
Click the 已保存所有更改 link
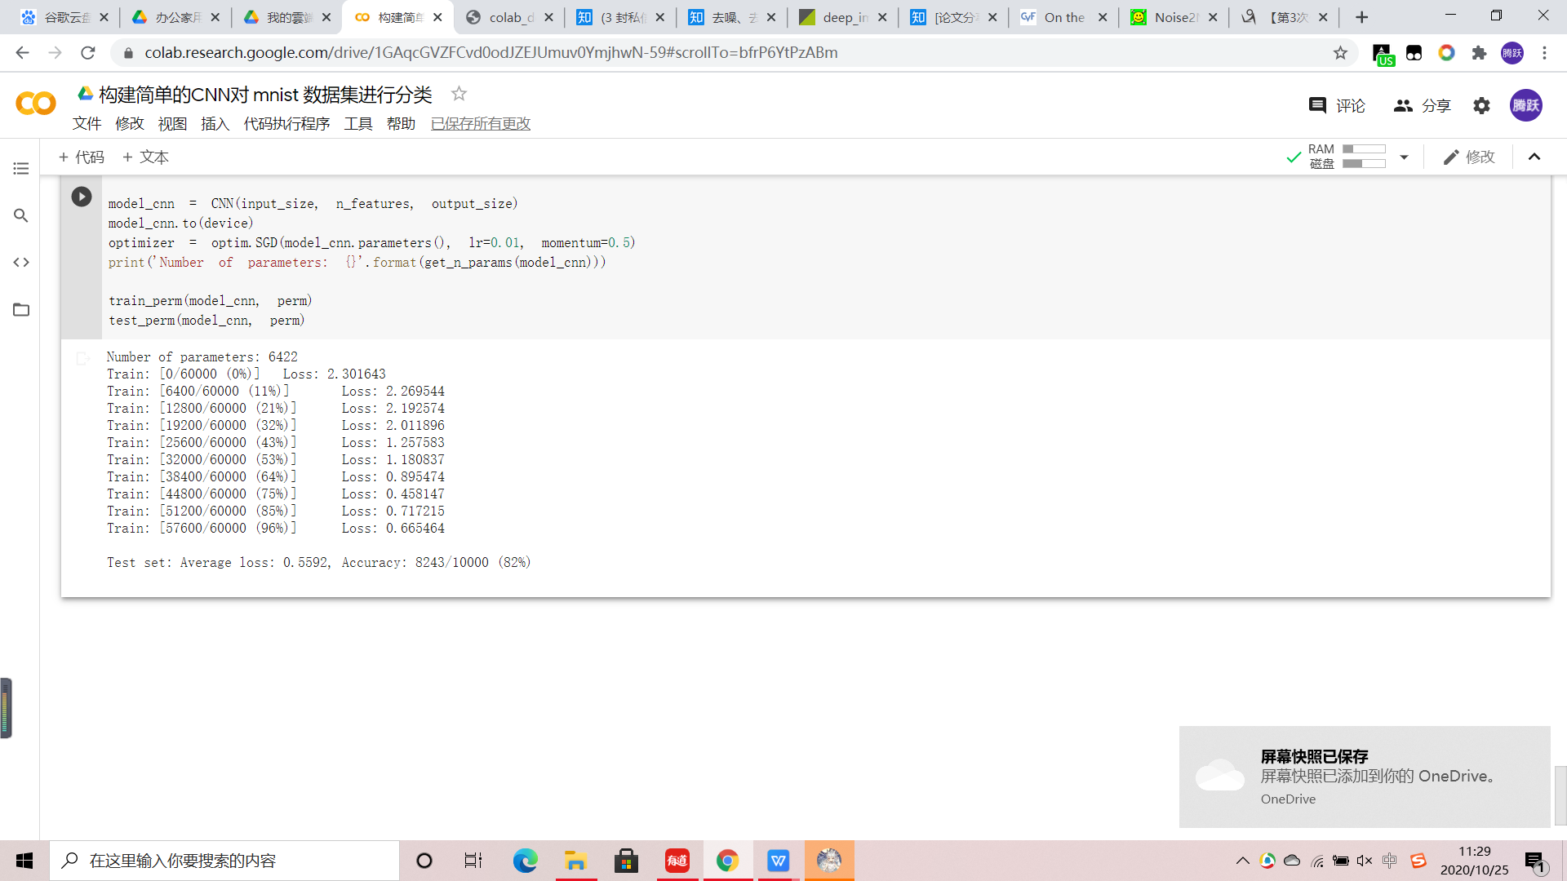481,123
